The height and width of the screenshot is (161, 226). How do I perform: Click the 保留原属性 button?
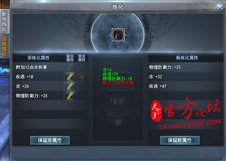[x=50, y=140]
